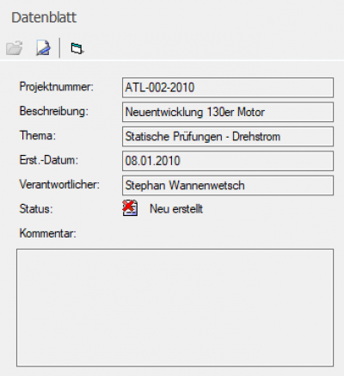Image resolution: width=344 pixels, height=376 pixels.
Task: Focus the Thema field Statische Prüfungen
Action: click(228, 137)
